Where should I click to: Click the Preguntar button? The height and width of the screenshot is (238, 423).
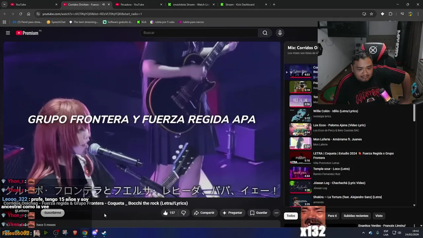point(232,213)
